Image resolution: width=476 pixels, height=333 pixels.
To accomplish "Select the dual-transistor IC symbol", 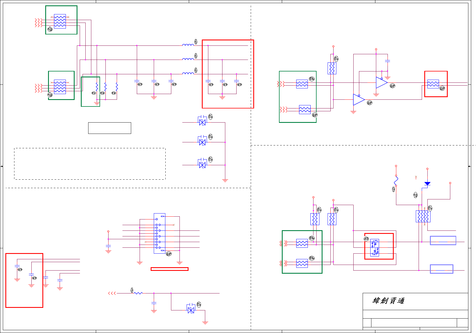I will 375,247.
